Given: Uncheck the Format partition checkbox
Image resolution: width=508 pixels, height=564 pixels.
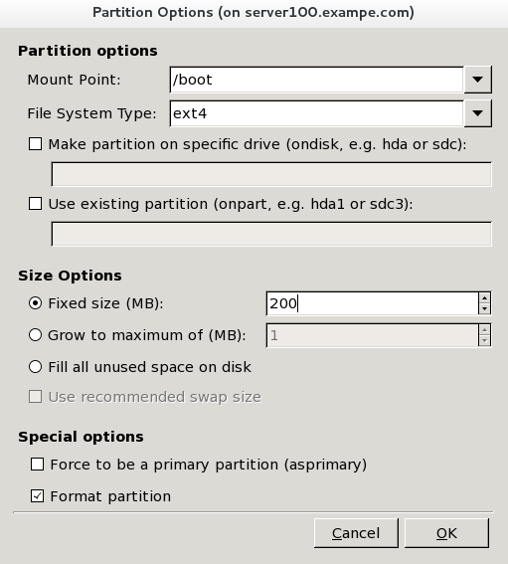Looking at the screenshot, I should coord(38,496).
